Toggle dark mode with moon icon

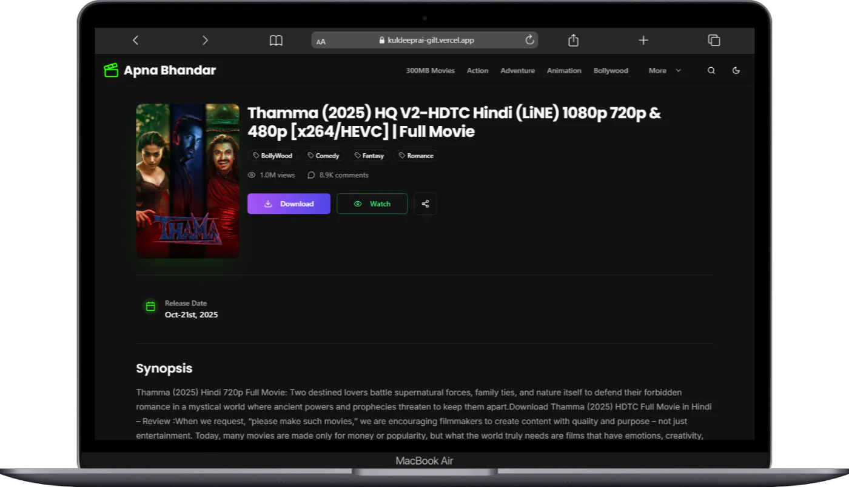point(736,70)
